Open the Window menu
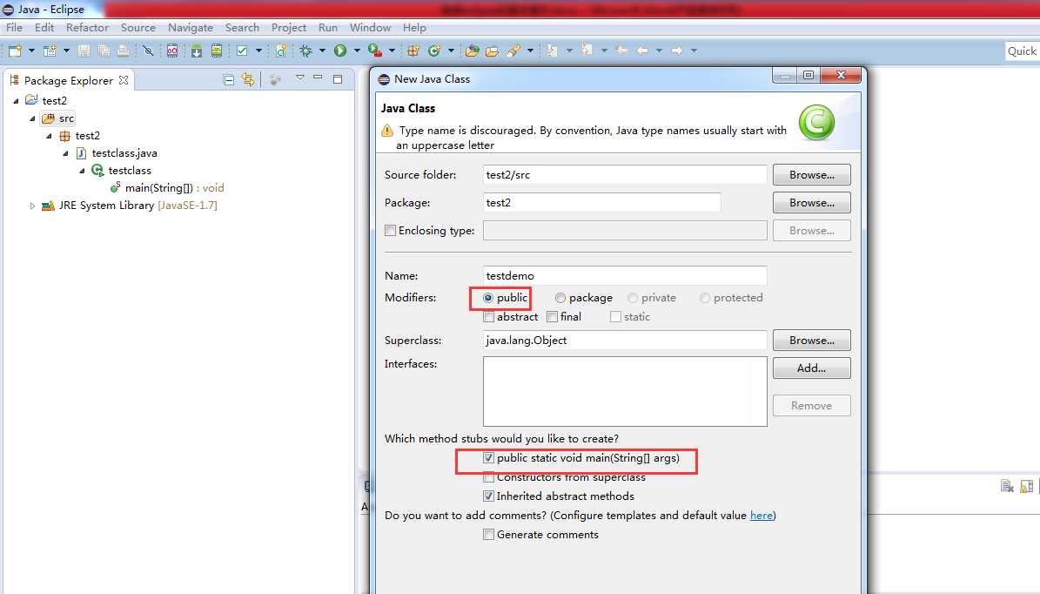 coord(370,27)
